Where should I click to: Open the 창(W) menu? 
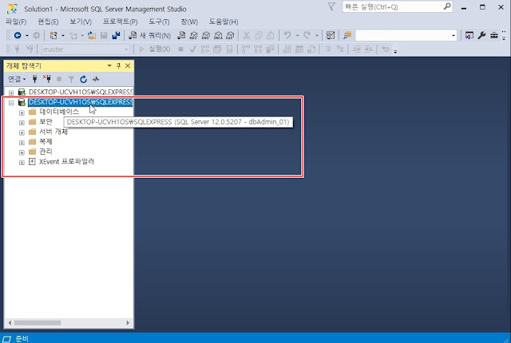(x=189, y=22)
